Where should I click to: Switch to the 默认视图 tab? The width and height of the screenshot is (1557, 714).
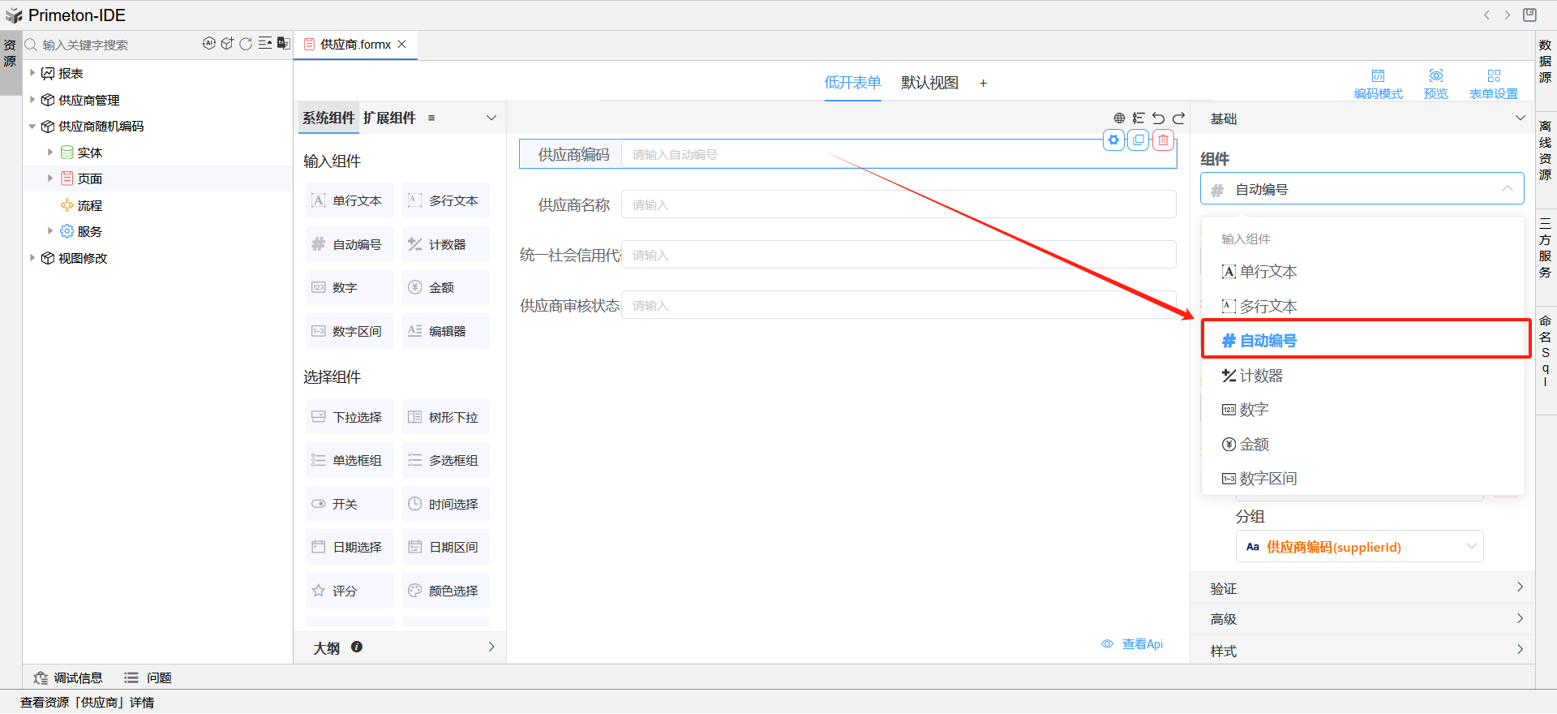[x=929, y=83]
